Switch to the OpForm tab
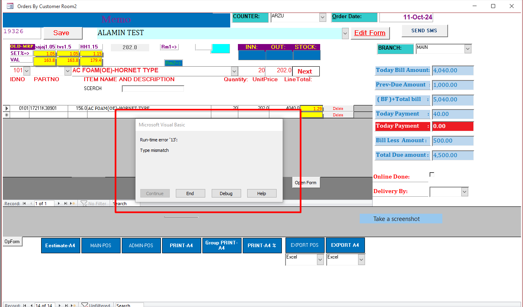Image resolution: width=523 pixels, height=307 pixels. click(x=13, y=242)
